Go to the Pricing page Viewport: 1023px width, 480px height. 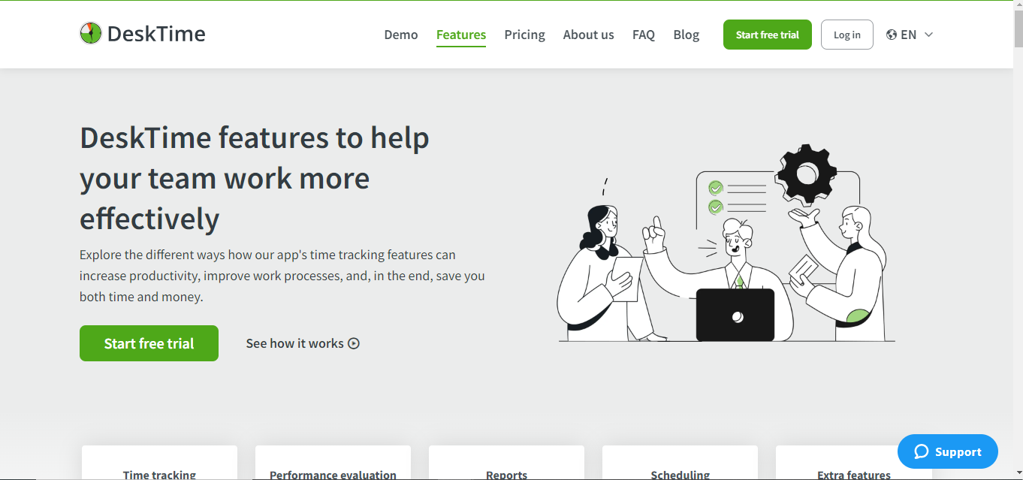click(x=524, y=35)
